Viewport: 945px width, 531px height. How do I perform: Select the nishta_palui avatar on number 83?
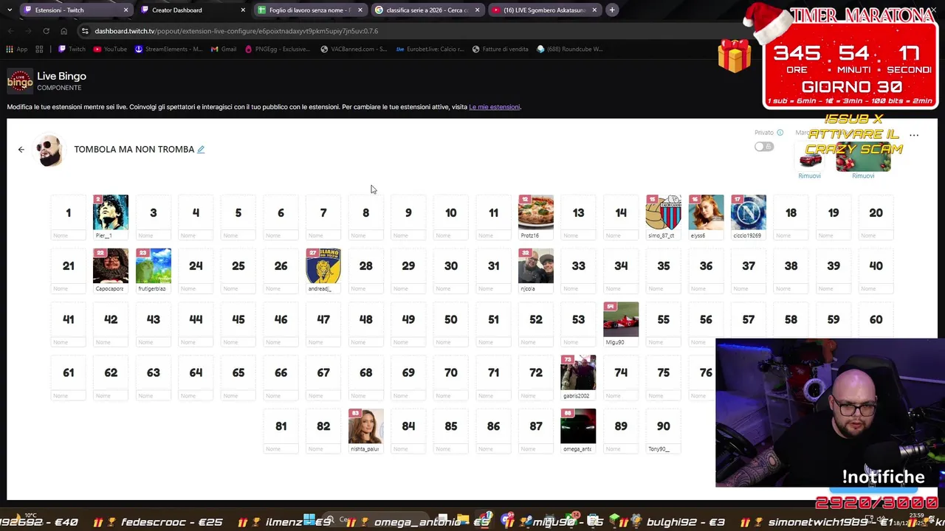[x=365, y=426]
